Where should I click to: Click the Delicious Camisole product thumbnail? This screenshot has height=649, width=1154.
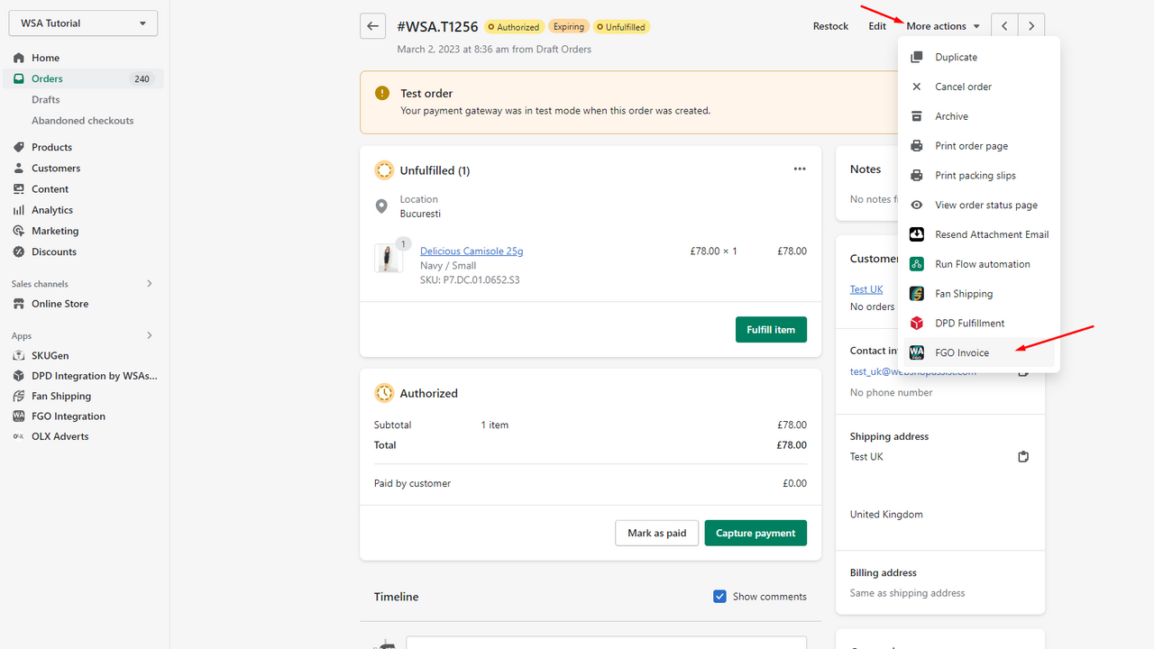pyautogui.click(x=389, y=259)
